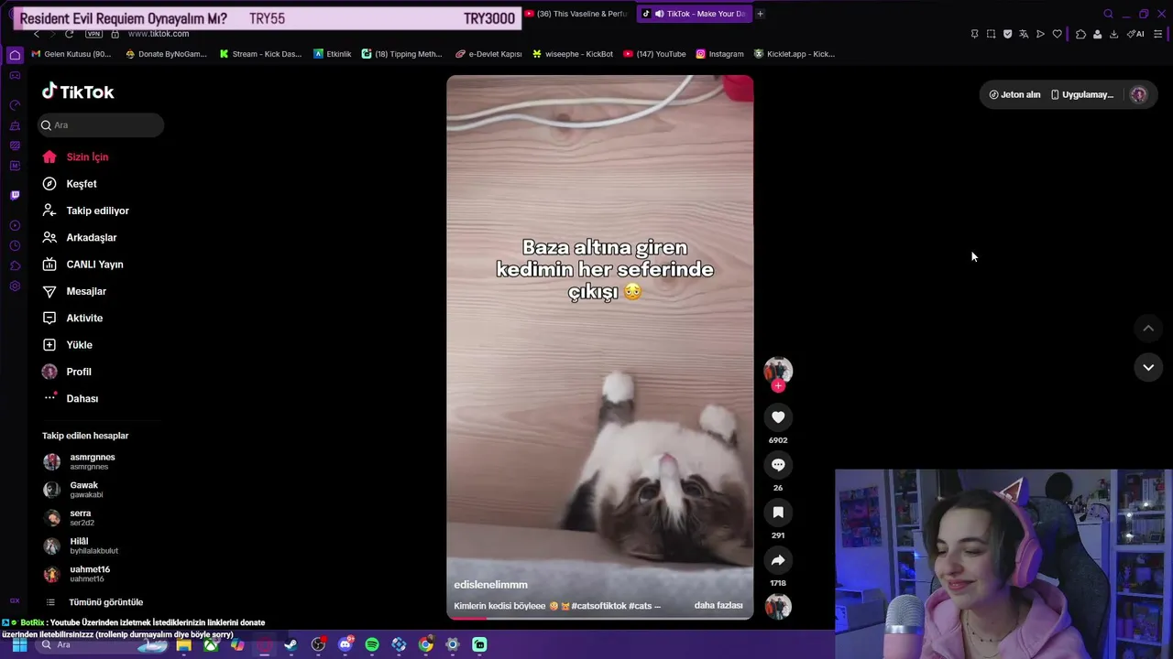
Task: Reload the page
Action: [x=69, y=34]
